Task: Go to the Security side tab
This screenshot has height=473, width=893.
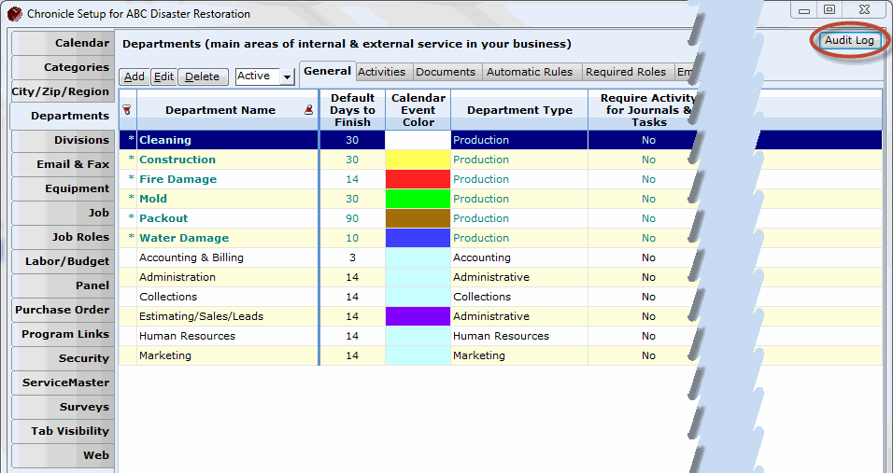Action: click(x=63, y=358)
